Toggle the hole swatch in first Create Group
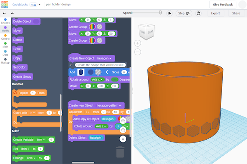The width and height of the screenshot is (247, 164). [100, 27]
